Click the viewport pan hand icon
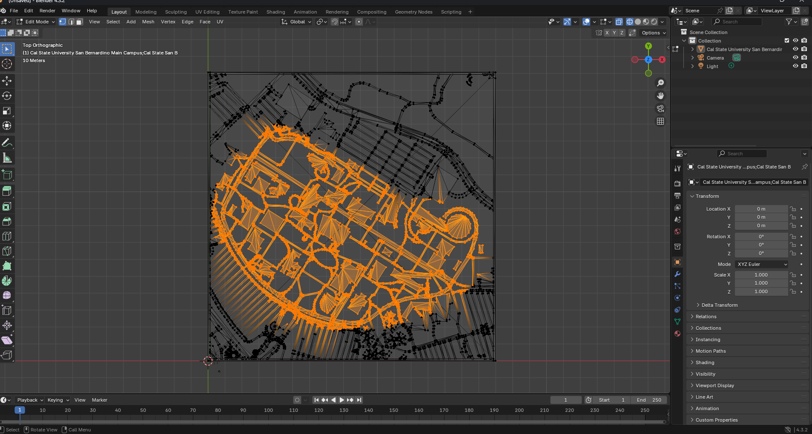 (660, 96)
